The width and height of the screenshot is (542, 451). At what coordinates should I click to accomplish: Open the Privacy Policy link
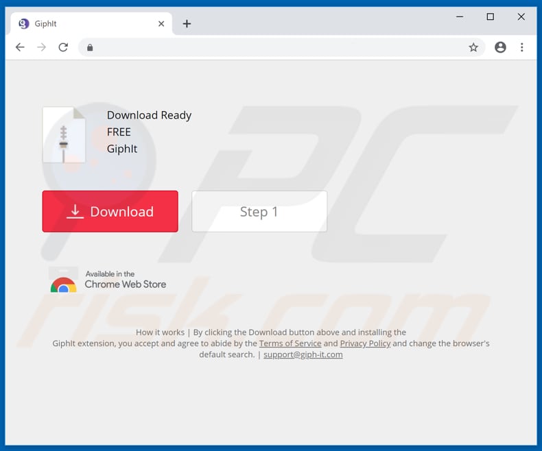pos(366,343)
